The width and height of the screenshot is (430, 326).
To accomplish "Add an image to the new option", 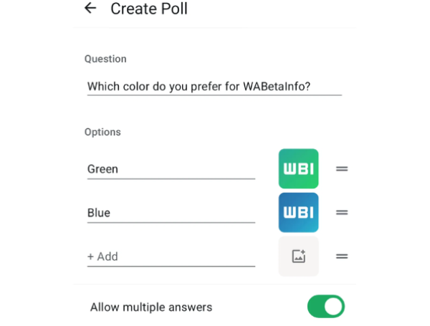I will click(x=298, y=257).
